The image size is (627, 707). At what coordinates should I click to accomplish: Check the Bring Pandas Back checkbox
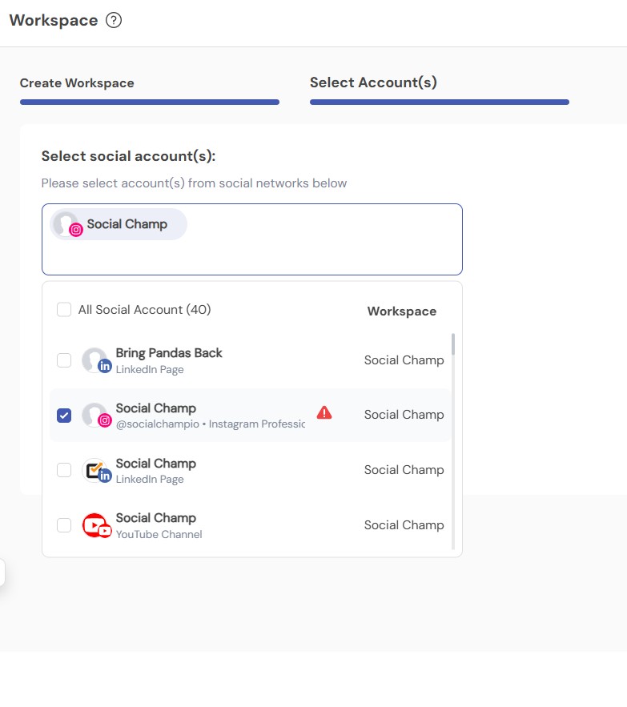click(x=64, y=360)
